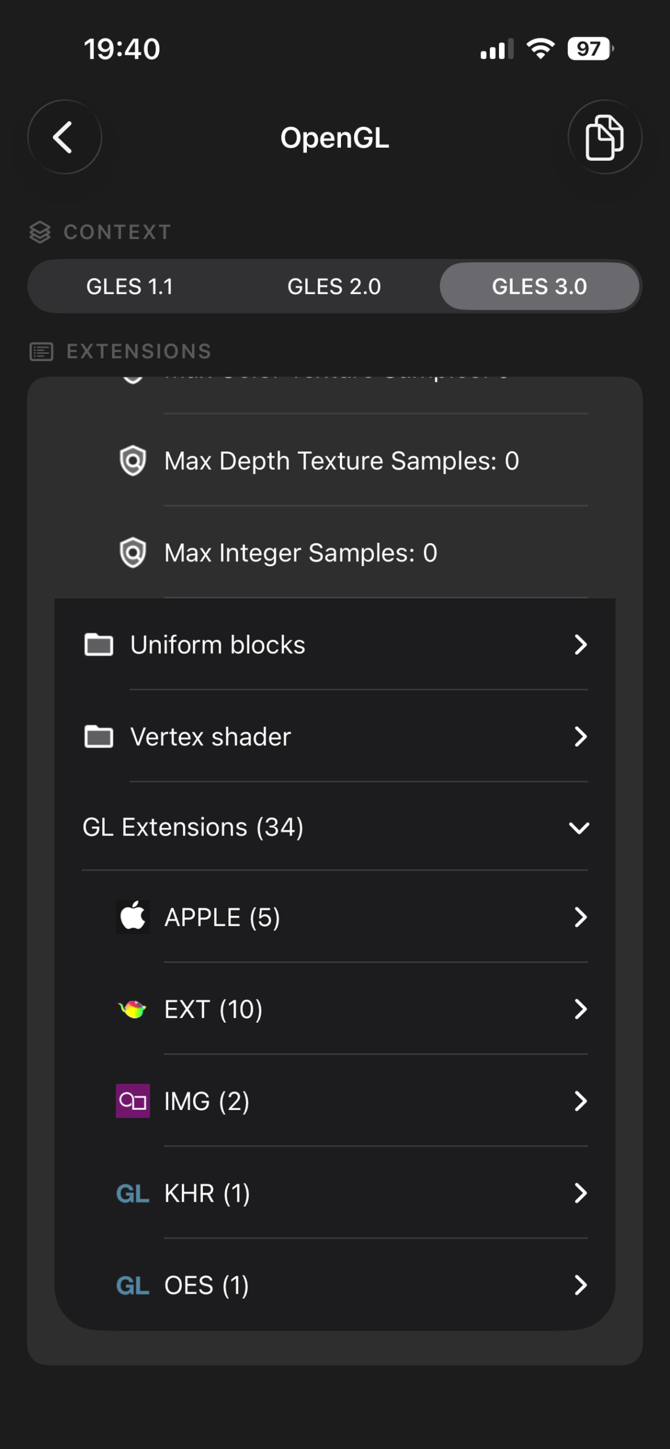The height and width of the screenshot is (1449, 670).
Task: Tap the Uniform blocks folder icon
Action: pos(99,644)
